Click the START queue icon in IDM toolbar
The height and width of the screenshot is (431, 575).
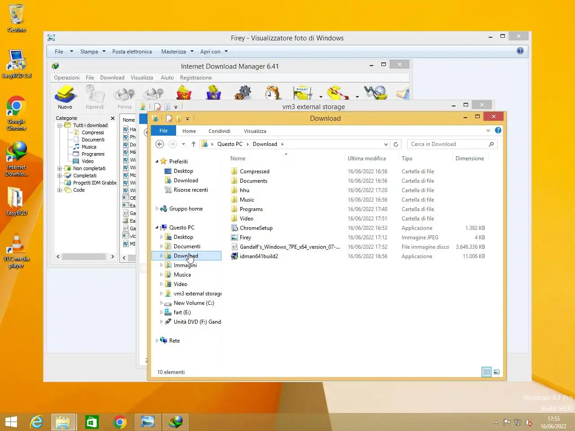click(x=302, y=93)
